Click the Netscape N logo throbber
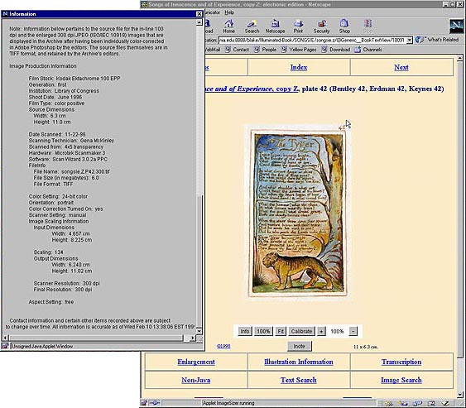 point(456,26)
